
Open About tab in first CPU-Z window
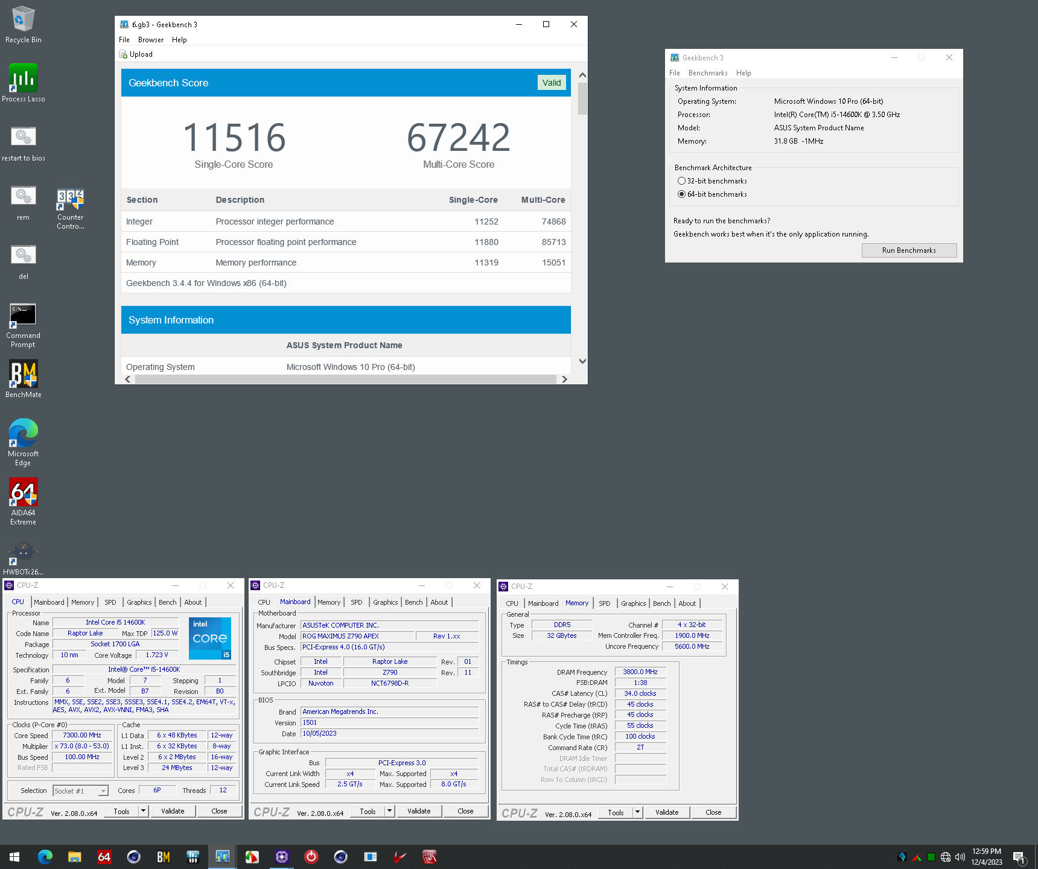coord(193,602)
